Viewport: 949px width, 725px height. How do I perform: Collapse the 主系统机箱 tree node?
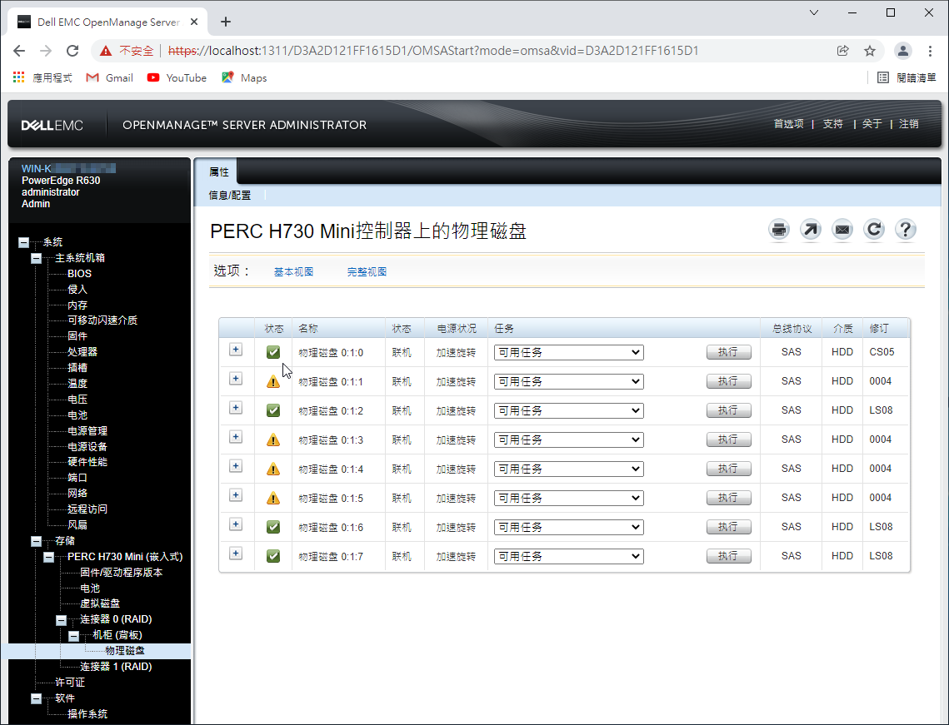point(37,258)
